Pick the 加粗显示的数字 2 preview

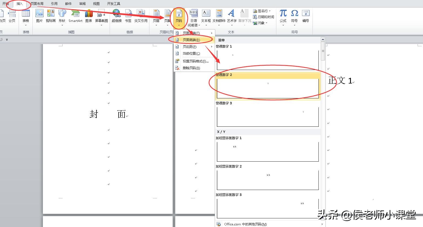268,178
